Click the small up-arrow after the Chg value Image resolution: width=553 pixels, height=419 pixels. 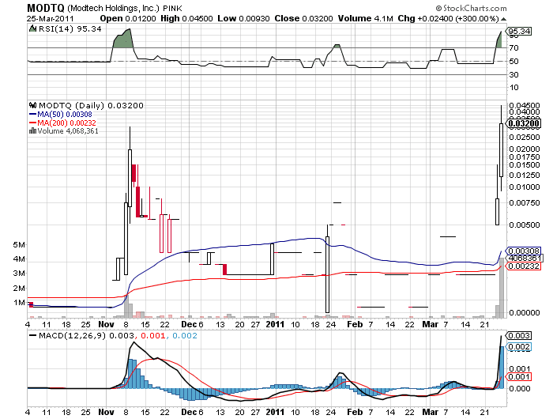coord(504,19)
